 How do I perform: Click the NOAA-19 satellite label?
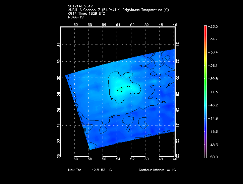pyautogui.click(x=76, y=17)
